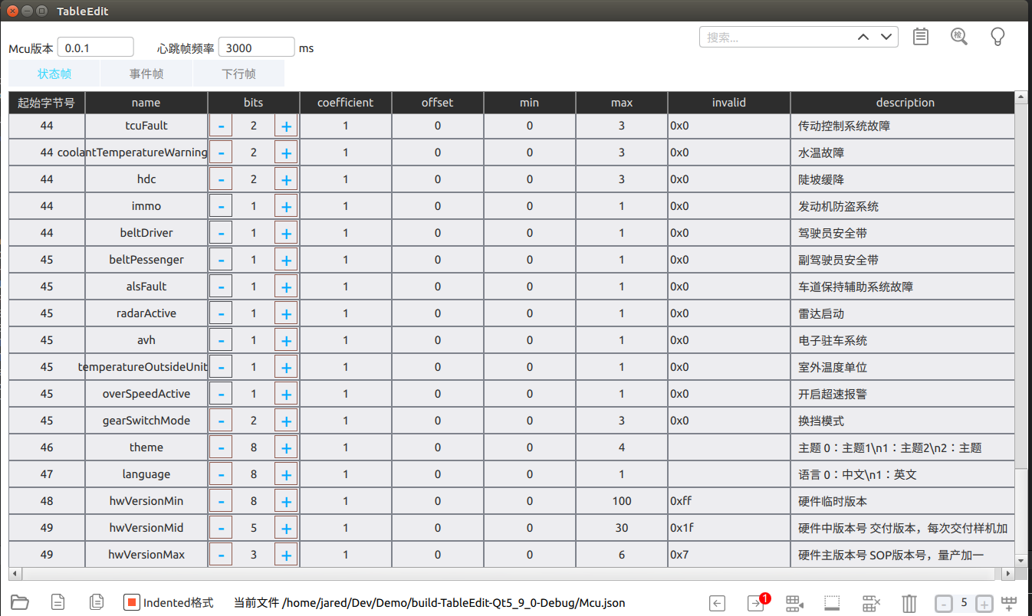
Task: Decrease bits for avh row
Action: coord(221,340)
